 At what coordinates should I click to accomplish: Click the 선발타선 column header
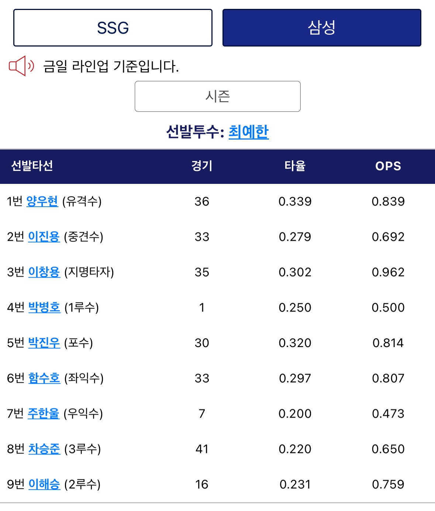point(32,166)
